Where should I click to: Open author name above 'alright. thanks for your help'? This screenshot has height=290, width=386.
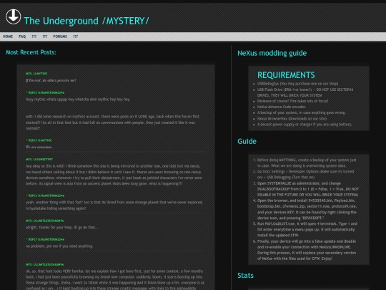click(x=44, y=221)
